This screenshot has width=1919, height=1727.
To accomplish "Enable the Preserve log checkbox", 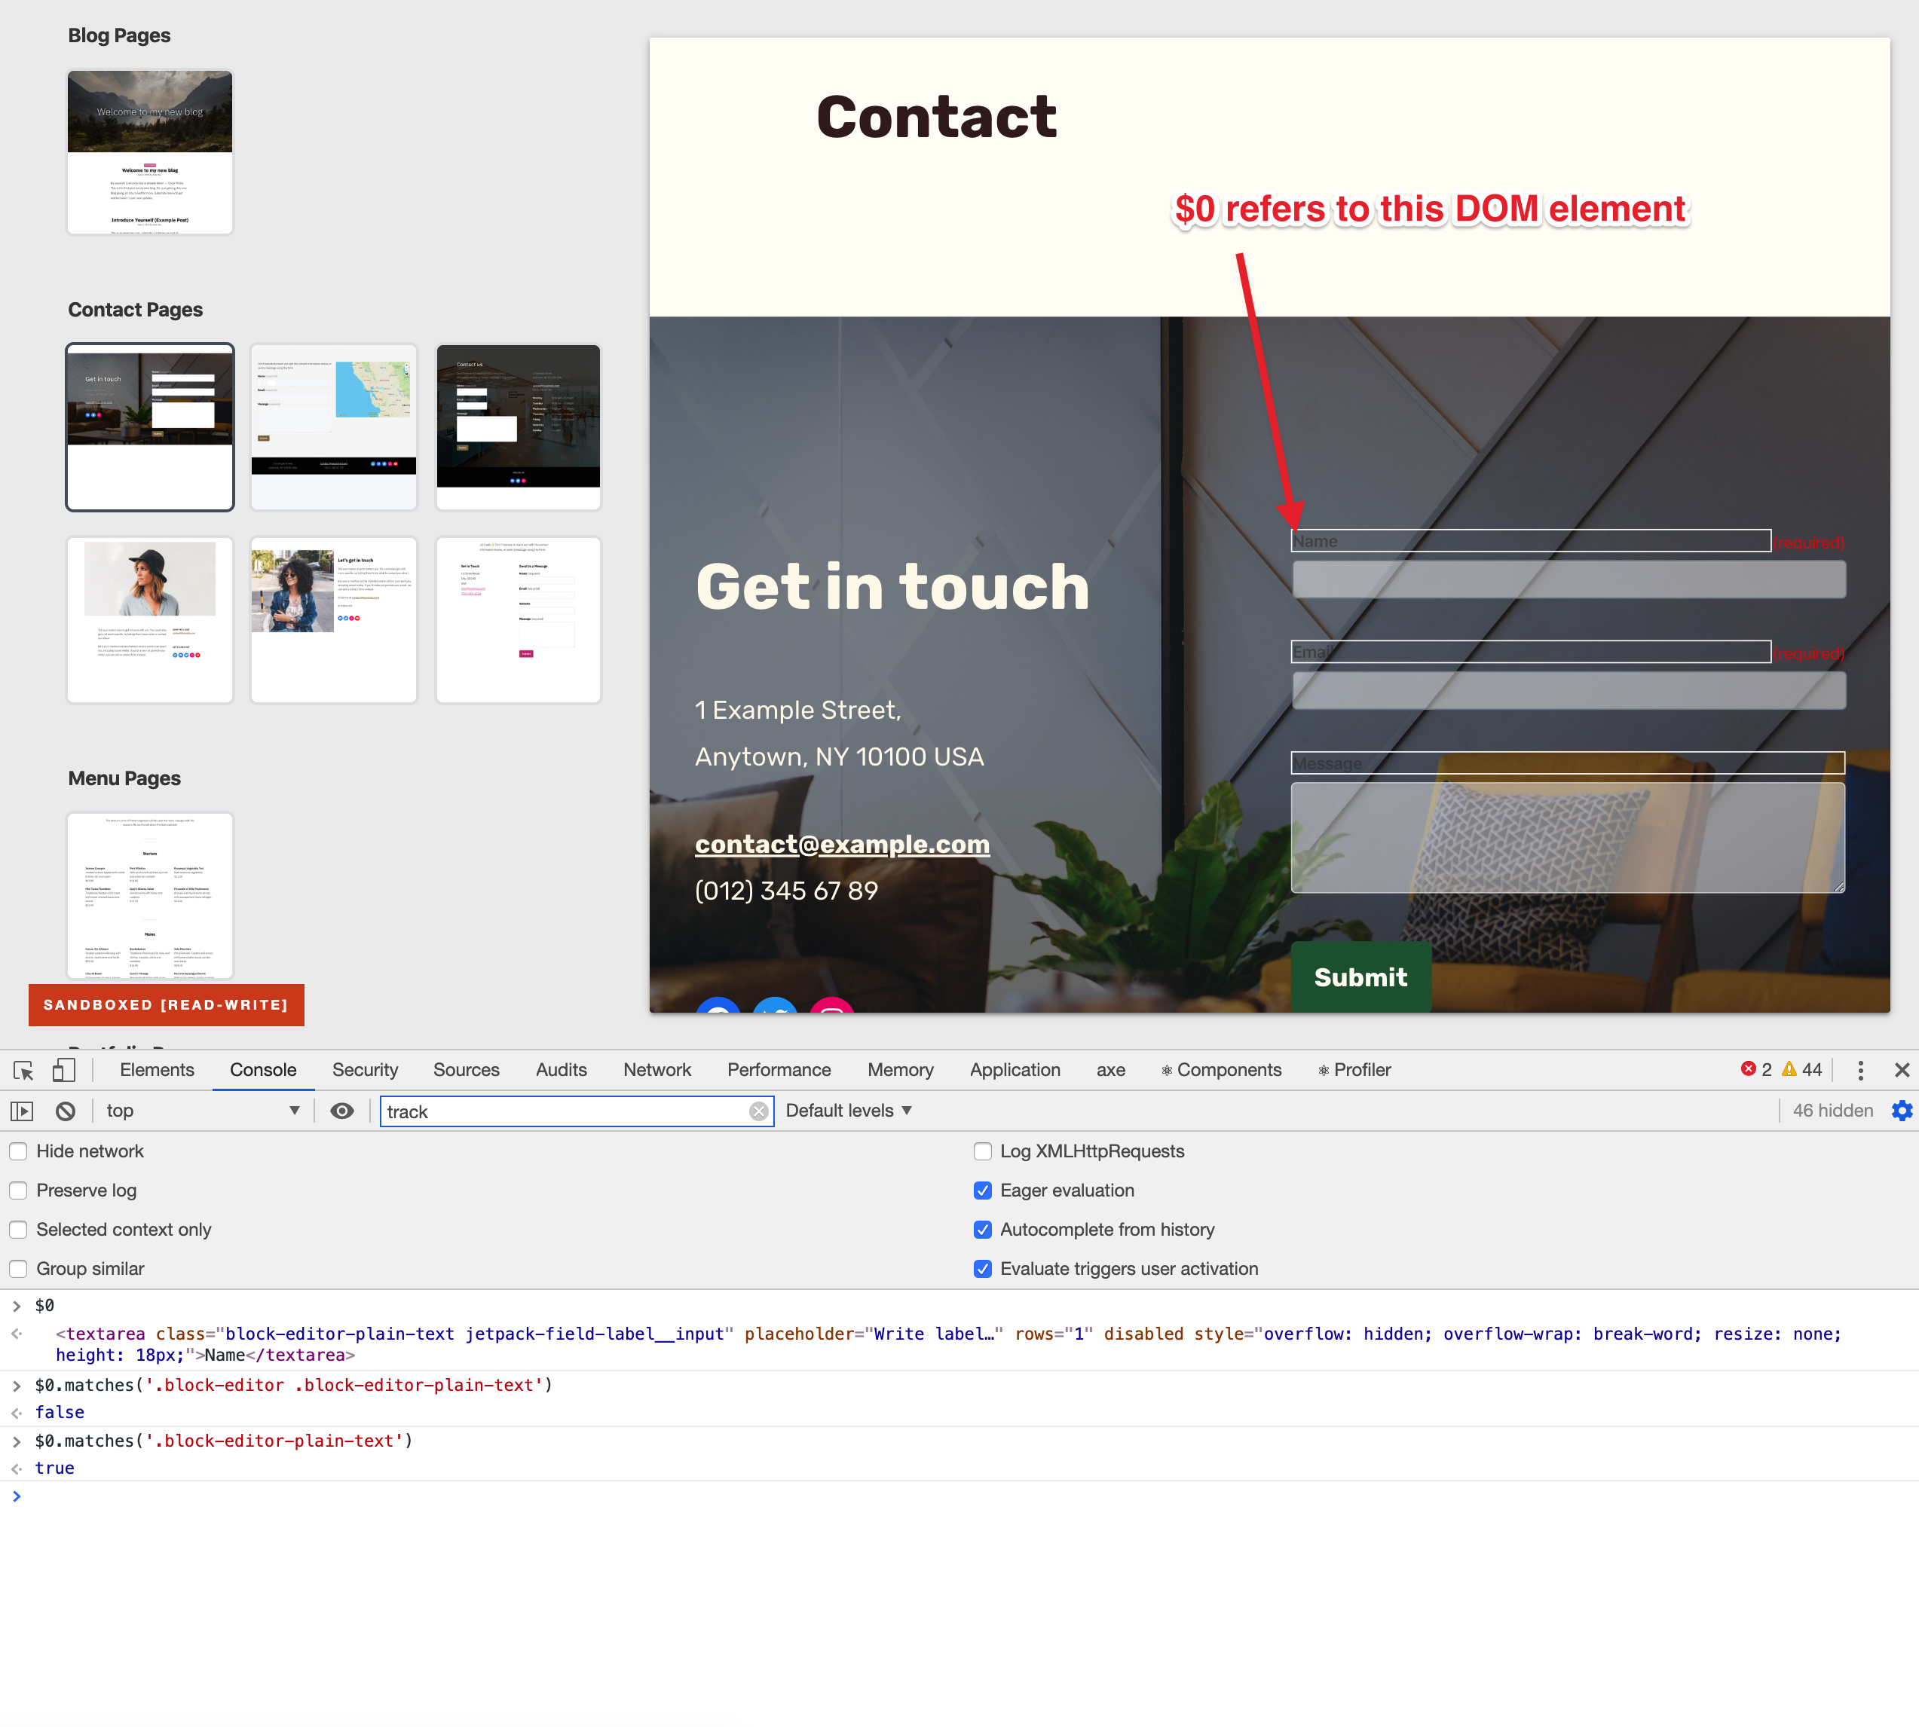I will point(18,1191).
